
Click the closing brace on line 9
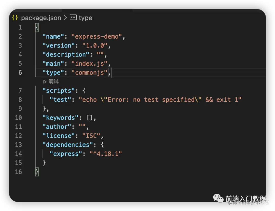coord(44,109)
